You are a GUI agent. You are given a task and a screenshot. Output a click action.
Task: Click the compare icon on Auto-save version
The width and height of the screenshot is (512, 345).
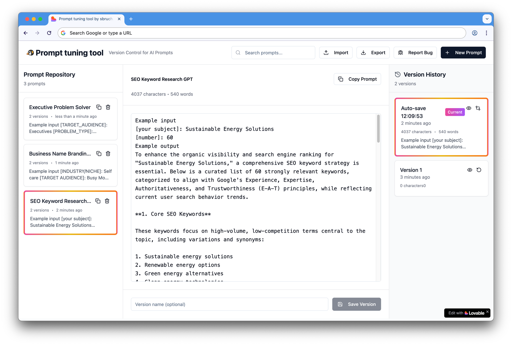point(478,108)
